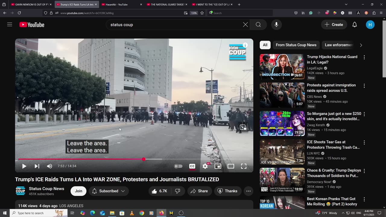Open Protests against immigration raids video title

[x=331, y=88]
